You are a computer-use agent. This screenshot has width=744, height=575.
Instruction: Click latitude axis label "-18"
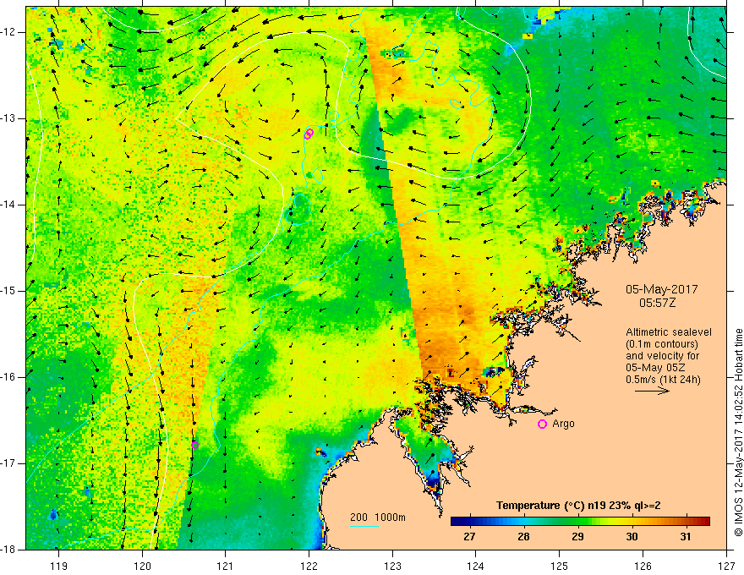tap(8, 550)
